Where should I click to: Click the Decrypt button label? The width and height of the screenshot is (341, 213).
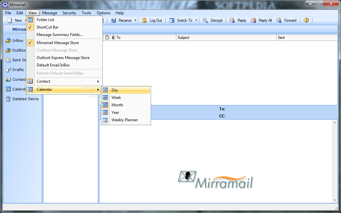(217, 20)
